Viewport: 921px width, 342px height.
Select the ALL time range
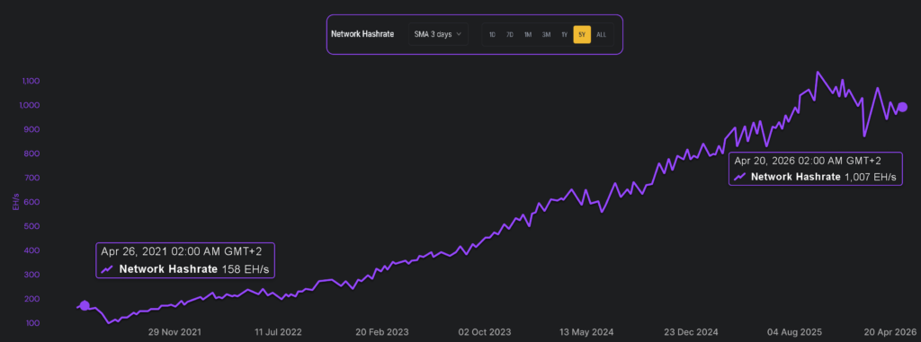point(601,35)
